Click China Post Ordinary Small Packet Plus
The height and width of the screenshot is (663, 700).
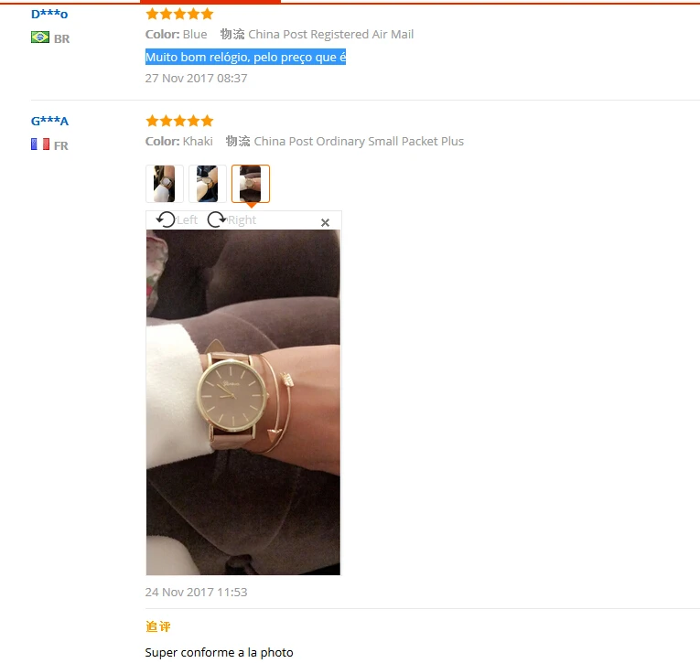pos(359,142)
